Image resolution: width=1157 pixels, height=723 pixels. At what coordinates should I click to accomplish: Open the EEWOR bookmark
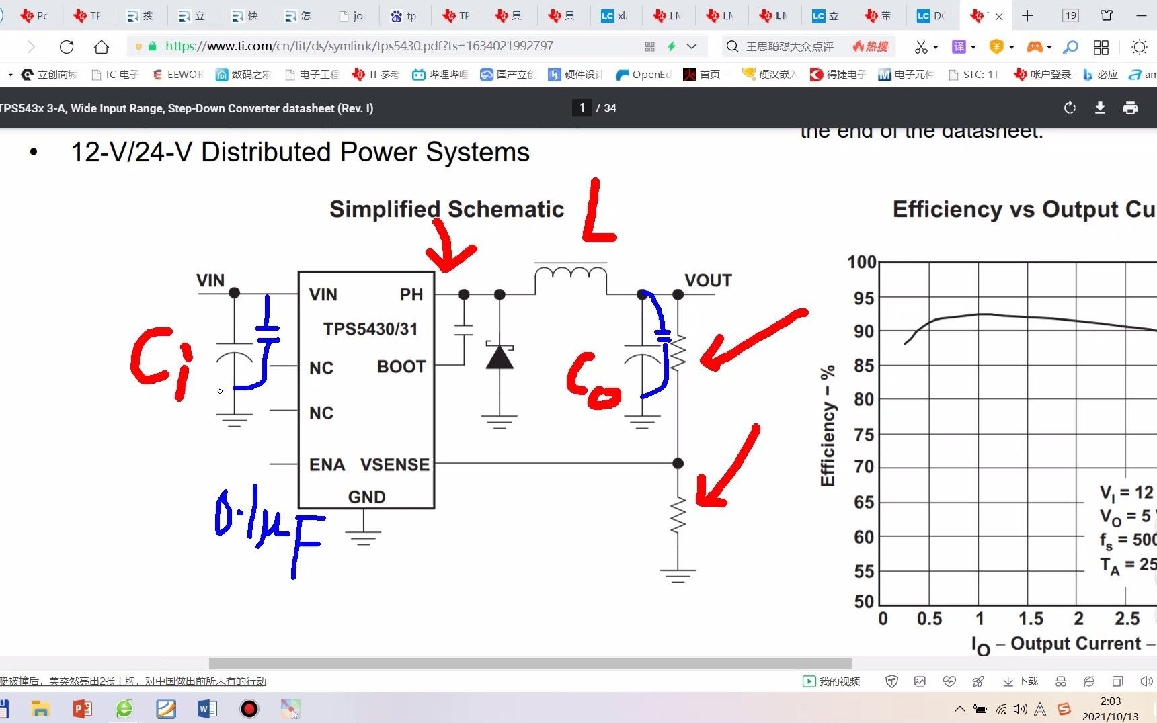[177, 75]
